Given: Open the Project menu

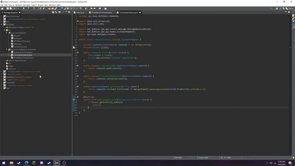Looking at the screenshot, I should (41, 5).
